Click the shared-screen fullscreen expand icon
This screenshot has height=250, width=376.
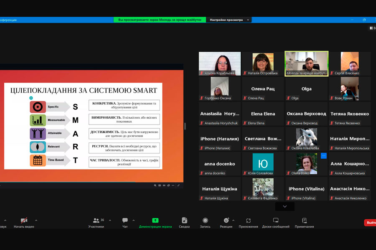[178, 185]
